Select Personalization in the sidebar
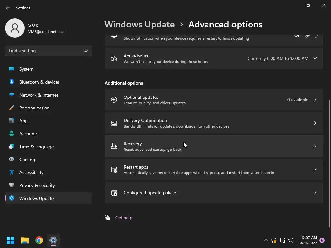This screenshot has width=331, height=248. point(48,108)
